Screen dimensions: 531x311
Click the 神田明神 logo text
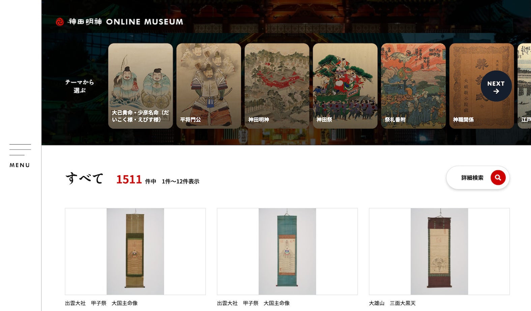pyautogui.click(x=85, y=22)
